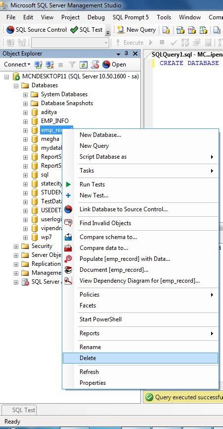Click Connect Object Explorer icon
Screen dimensions: 223x429
38,64
